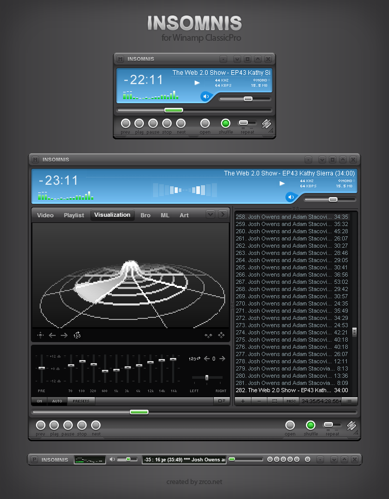Click the -22:11 time display in compact player
This screenshot has width=389, height=499.
click(143, 79)
